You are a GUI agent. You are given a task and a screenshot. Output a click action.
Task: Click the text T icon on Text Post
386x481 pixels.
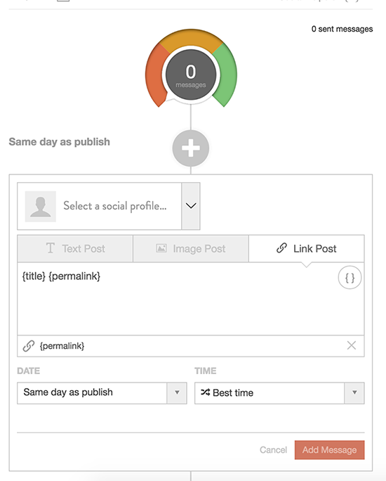point(51,248)
